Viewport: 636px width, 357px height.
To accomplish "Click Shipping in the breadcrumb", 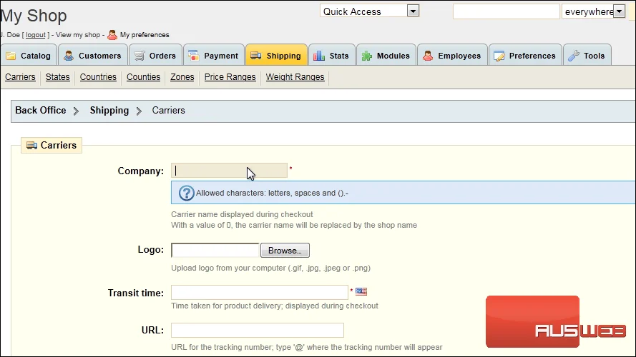I will pyautogui.click(x=109, y=111).
